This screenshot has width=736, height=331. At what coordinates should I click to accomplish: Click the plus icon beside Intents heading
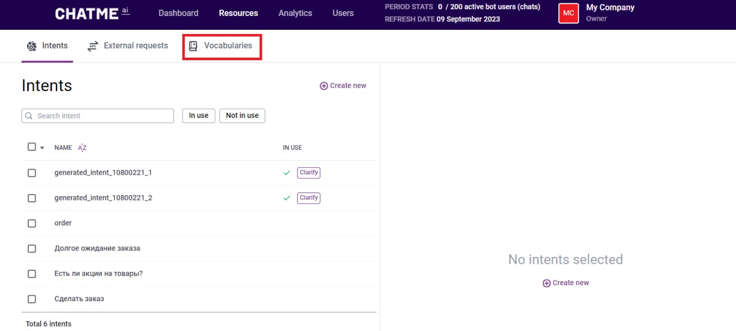point(324,86)
